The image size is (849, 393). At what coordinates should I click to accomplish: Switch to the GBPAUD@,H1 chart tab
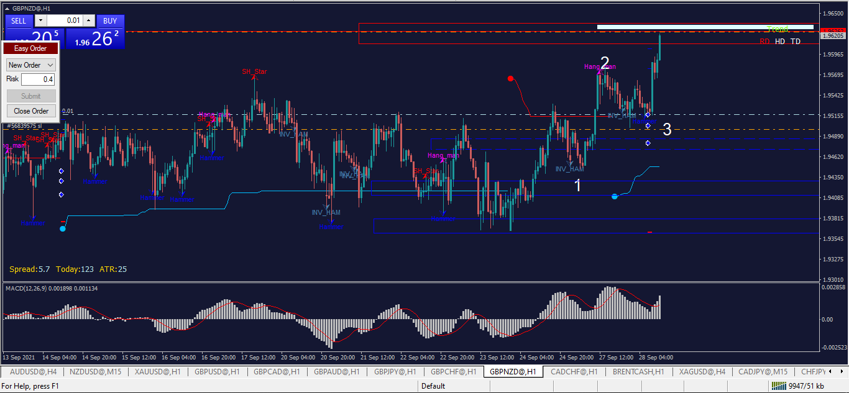336,371
